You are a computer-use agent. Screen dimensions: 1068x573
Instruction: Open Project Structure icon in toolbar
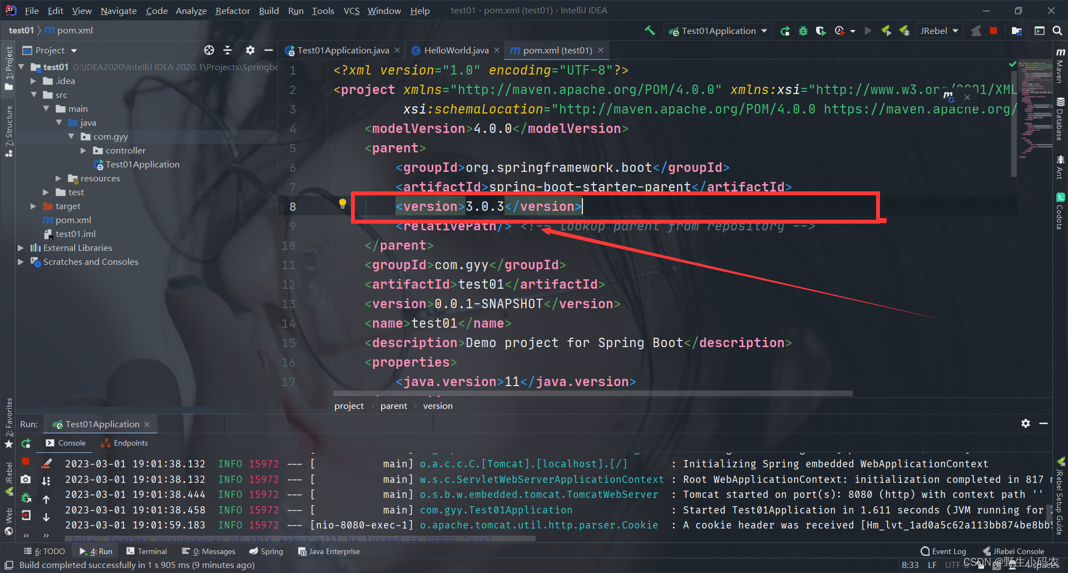pos(1017,31)
